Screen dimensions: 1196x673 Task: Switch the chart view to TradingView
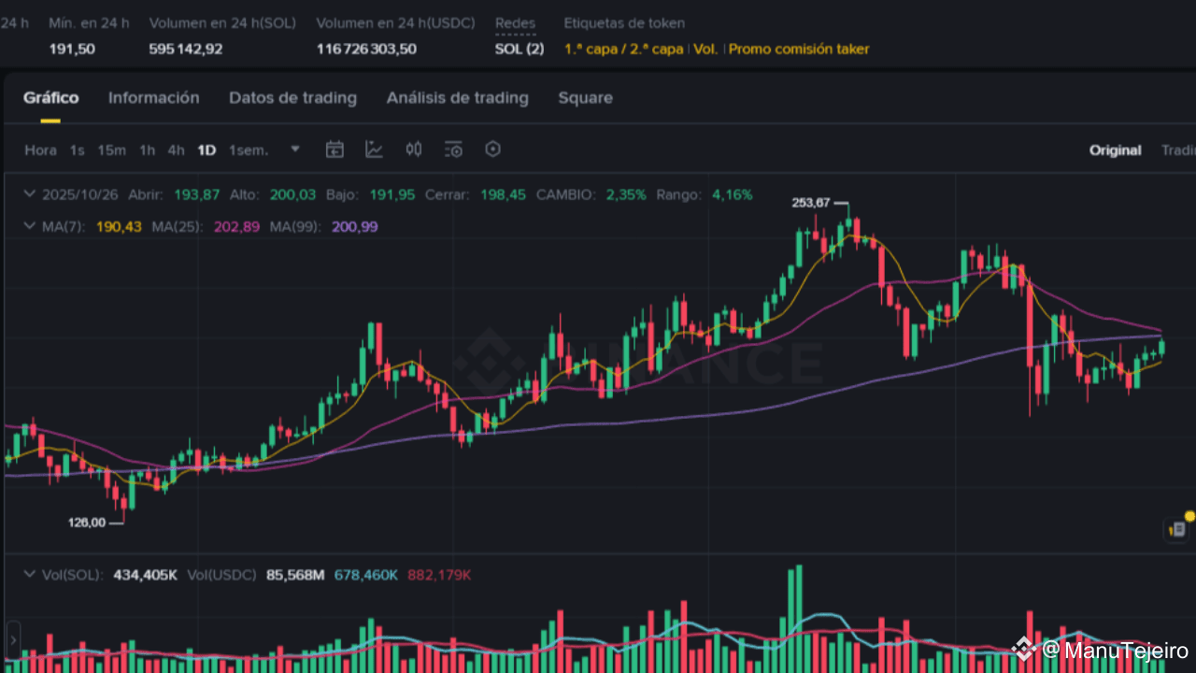1178,150
